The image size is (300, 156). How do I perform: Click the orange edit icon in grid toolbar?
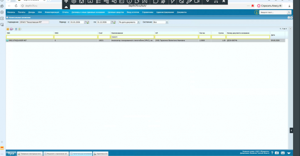8,29
